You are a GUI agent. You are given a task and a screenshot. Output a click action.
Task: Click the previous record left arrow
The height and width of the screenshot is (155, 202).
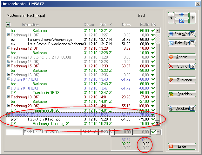(x=172, y=18)
